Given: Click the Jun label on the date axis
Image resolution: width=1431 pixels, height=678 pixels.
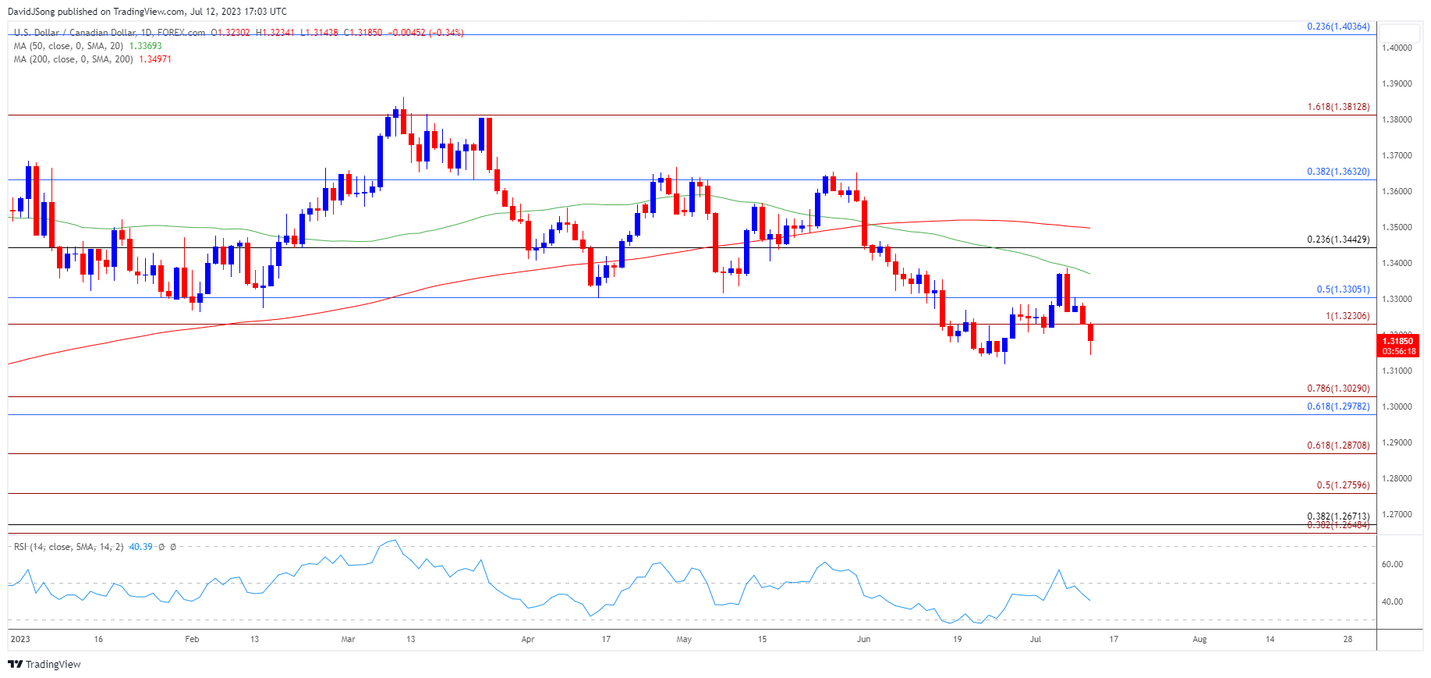Looking at the screenshot, I should pyautogui.click(x=863, y=639).
